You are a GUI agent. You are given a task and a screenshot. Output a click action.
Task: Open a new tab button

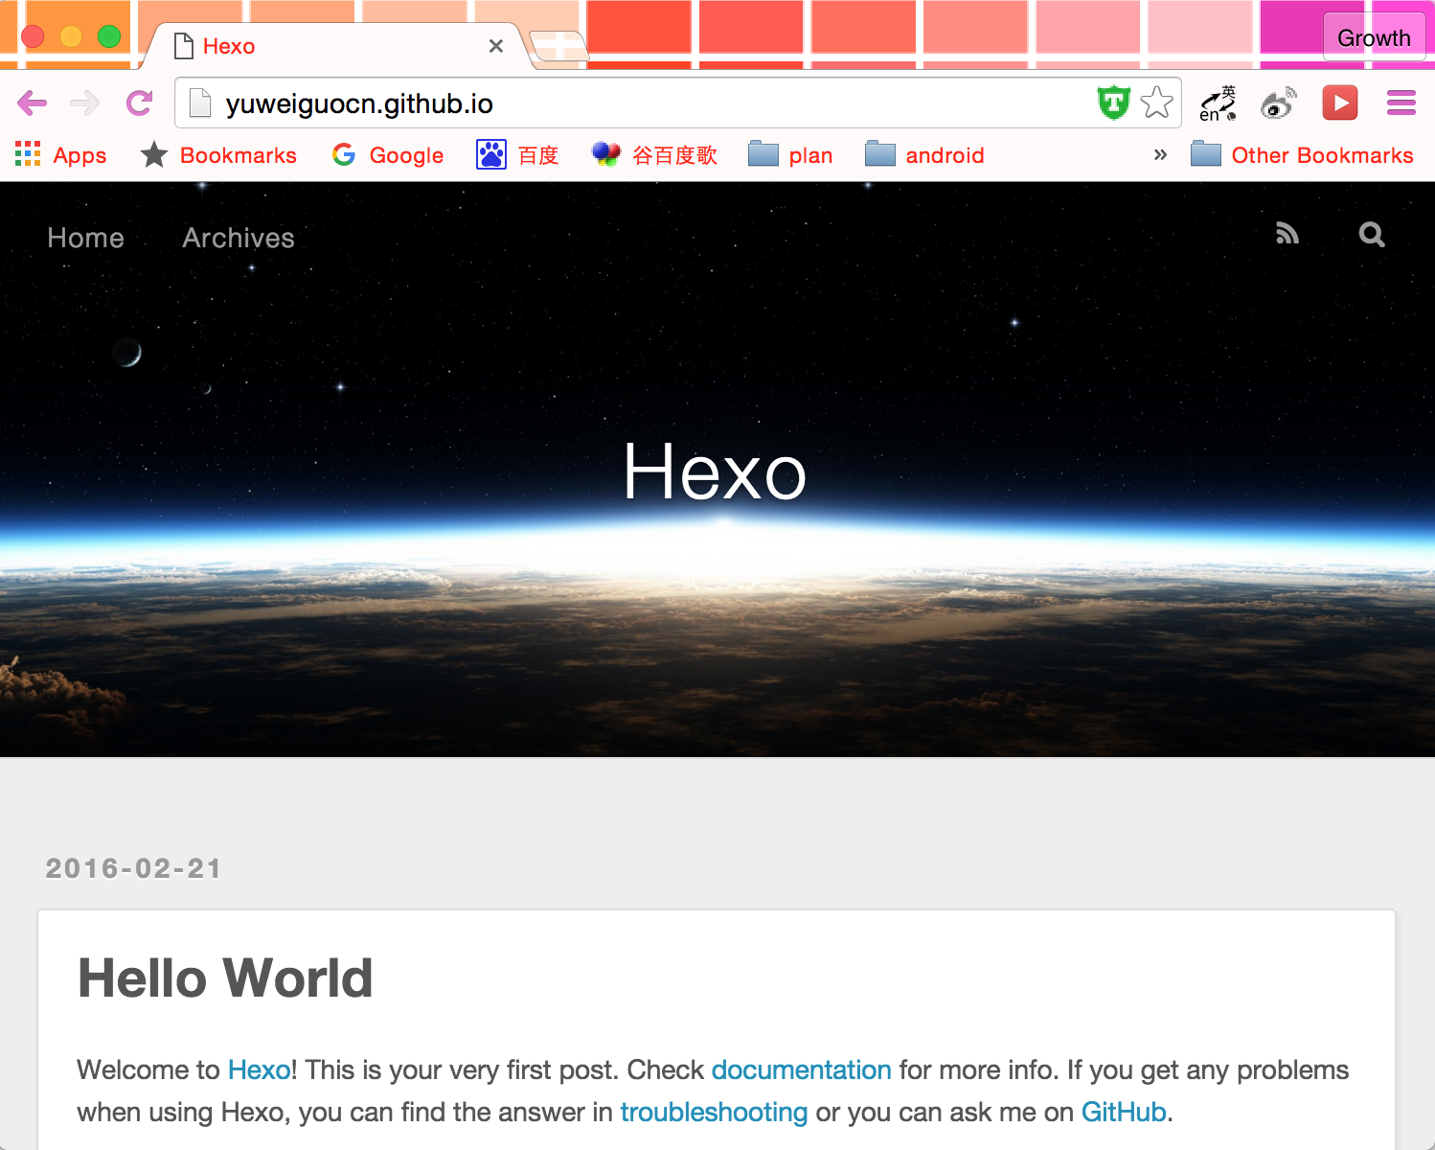coord(558,45)
